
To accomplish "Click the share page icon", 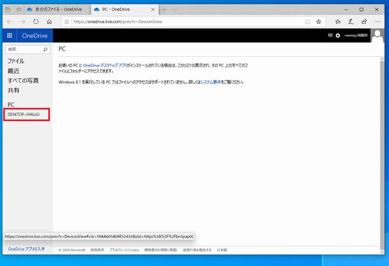I will point(364,22).
